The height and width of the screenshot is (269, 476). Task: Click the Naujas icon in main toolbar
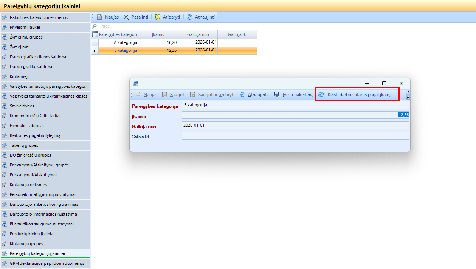coord(100,17)
